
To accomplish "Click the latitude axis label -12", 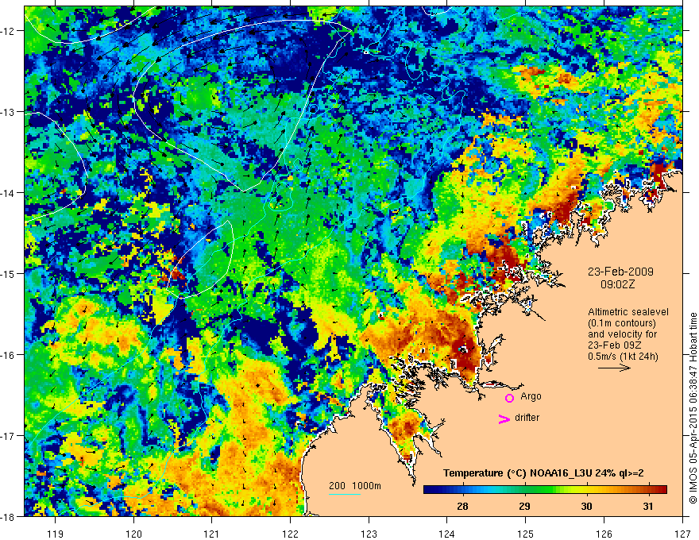I will point(8,31).
